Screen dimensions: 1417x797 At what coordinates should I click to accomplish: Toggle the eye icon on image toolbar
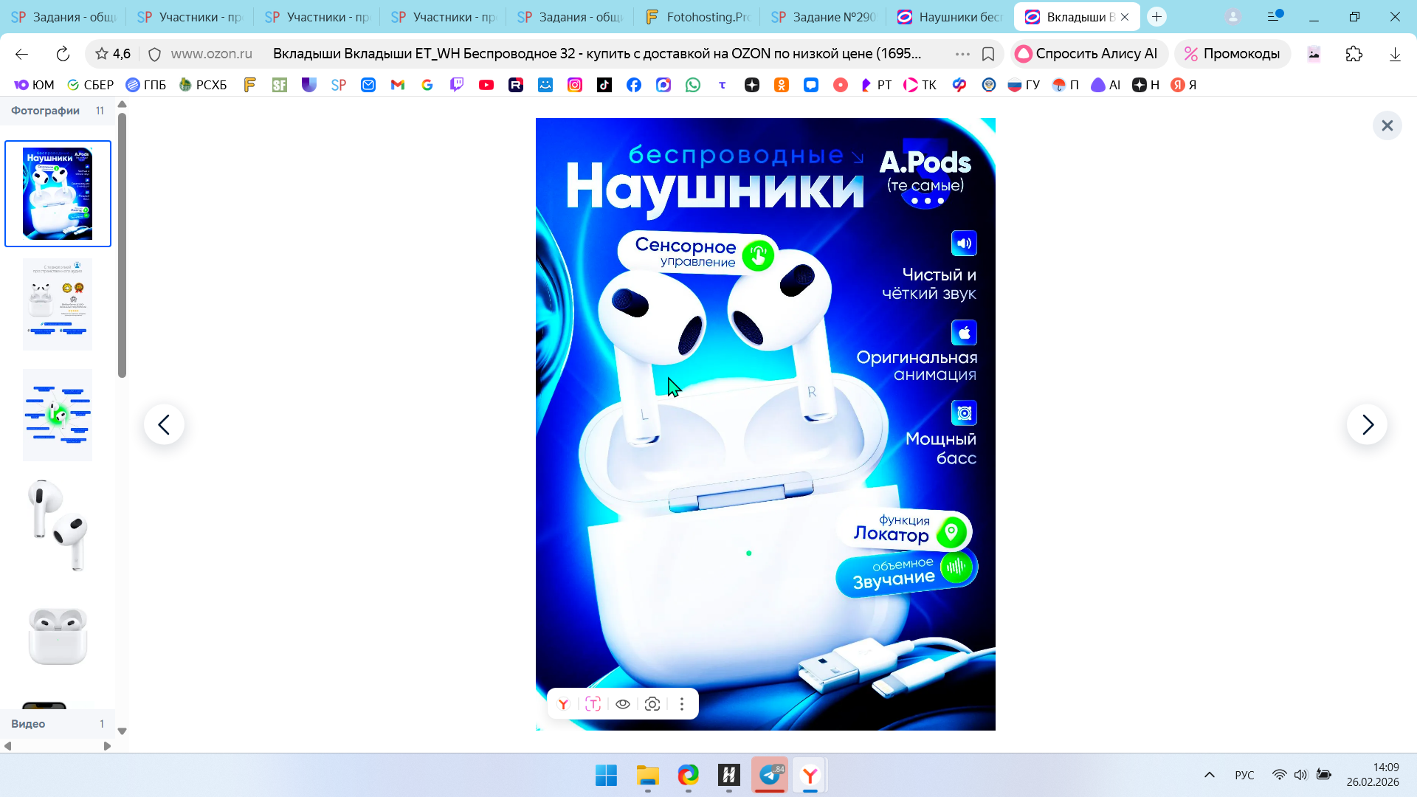623,704
